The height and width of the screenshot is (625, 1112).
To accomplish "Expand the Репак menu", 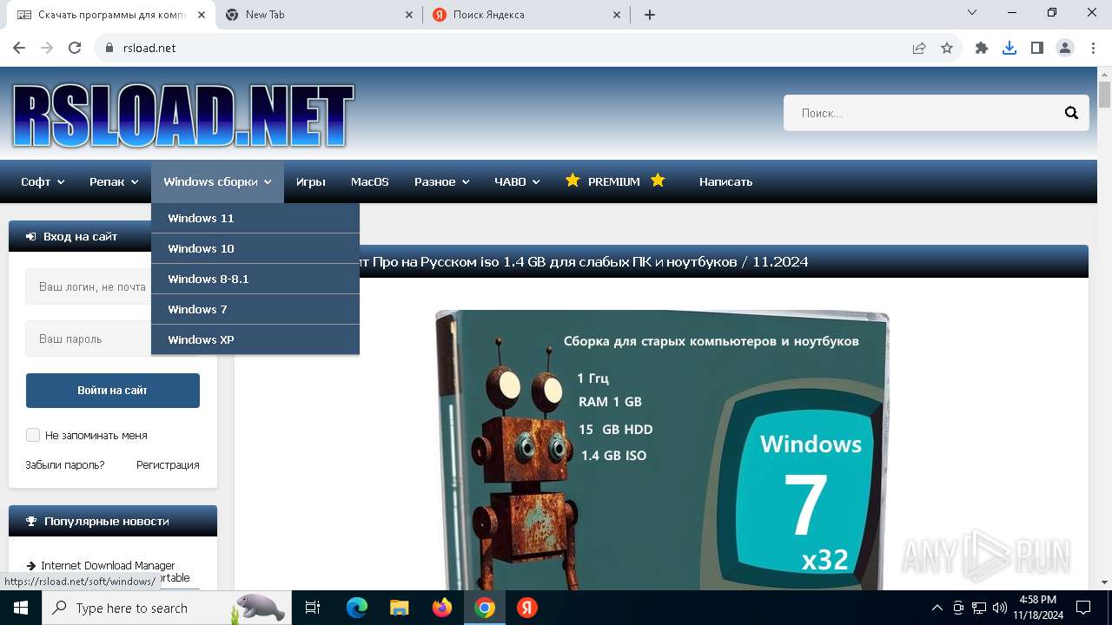I will pyautogui.click(x=114, y=181).
